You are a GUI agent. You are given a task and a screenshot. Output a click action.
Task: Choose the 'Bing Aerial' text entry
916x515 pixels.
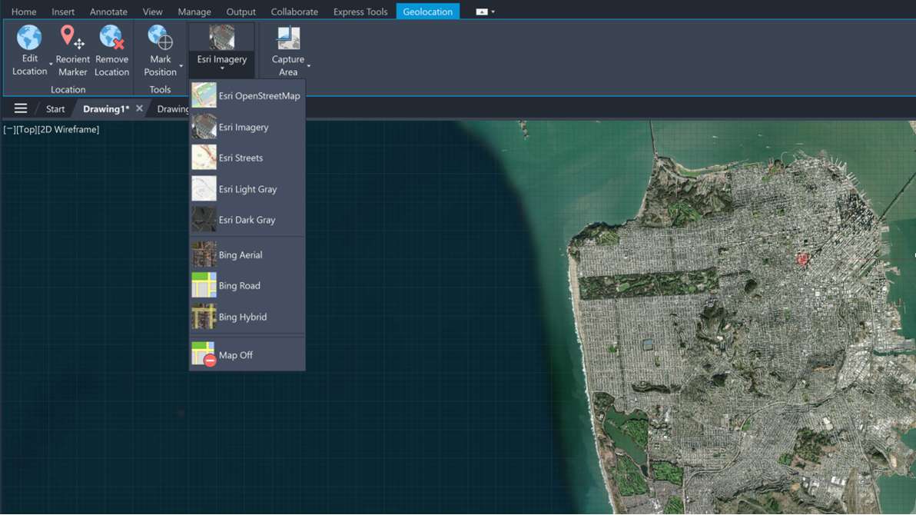click(x=241, y=255)
